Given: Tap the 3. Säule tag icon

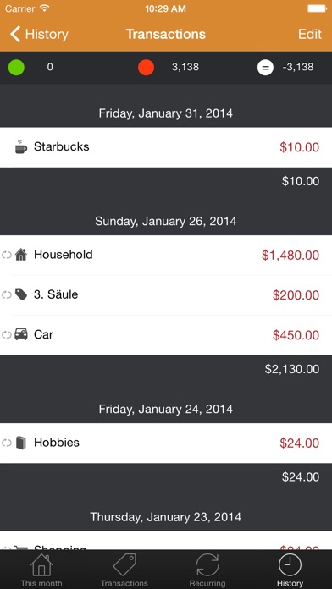Looking at the screenshot, I should (21, 294).
